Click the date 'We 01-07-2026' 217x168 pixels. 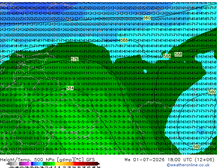[144, 160]
